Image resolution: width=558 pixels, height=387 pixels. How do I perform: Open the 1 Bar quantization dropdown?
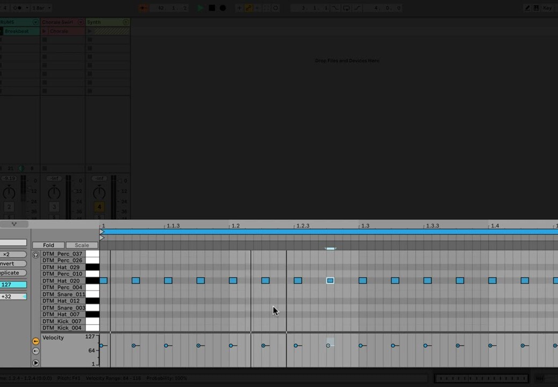coord(41,8)
